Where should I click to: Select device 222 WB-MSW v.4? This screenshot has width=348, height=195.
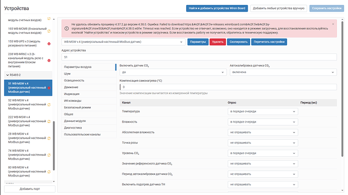click(x=28, y=121)
